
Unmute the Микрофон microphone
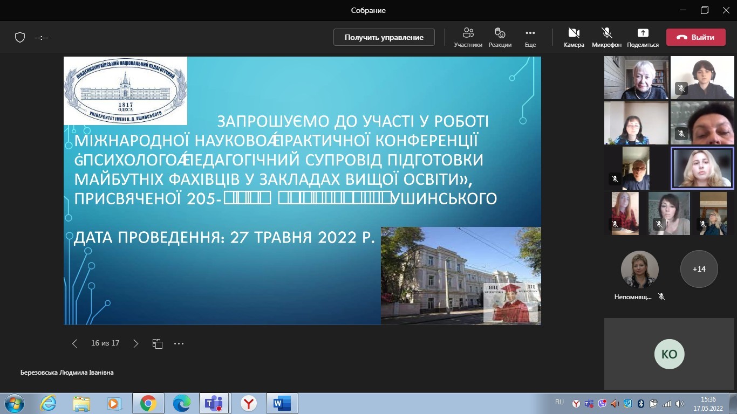pyautogui.click(x=606, y=37)
